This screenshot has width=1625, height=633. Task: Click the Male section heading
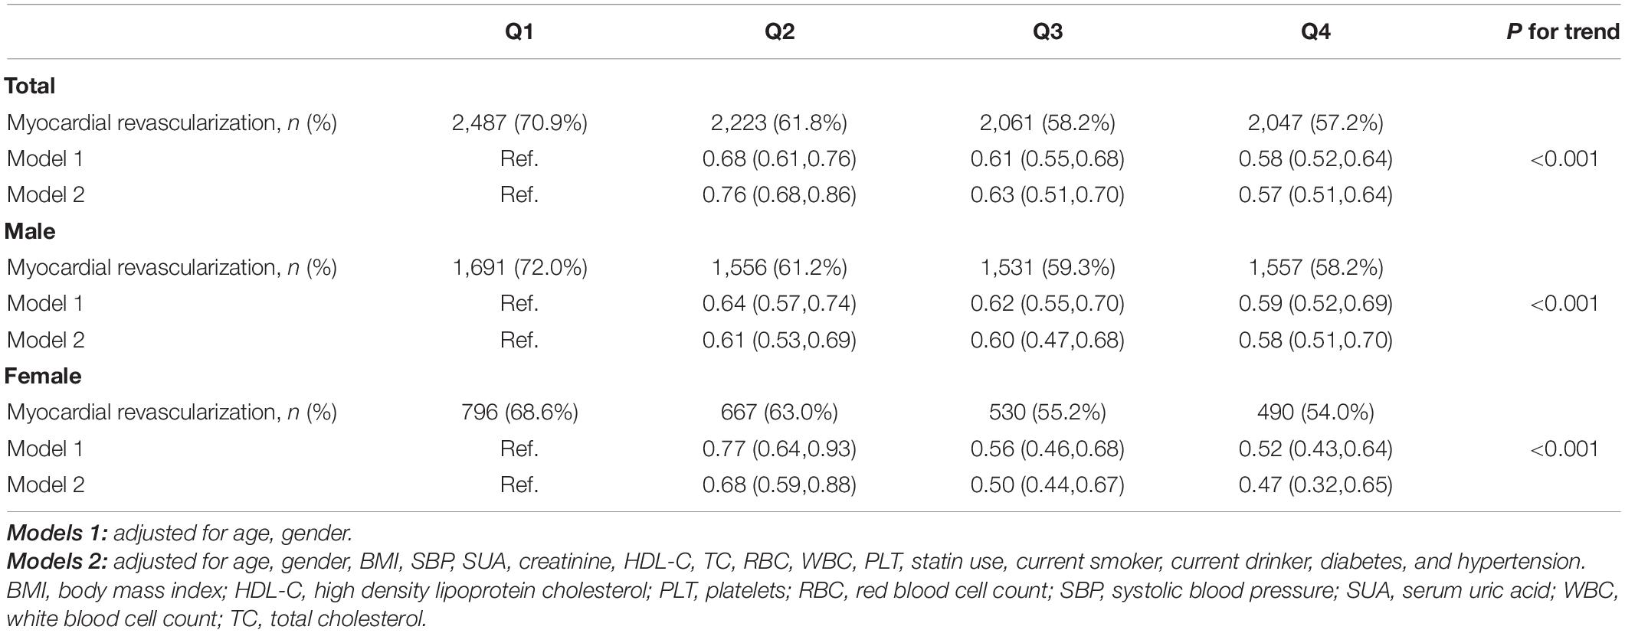coord(30,231)
